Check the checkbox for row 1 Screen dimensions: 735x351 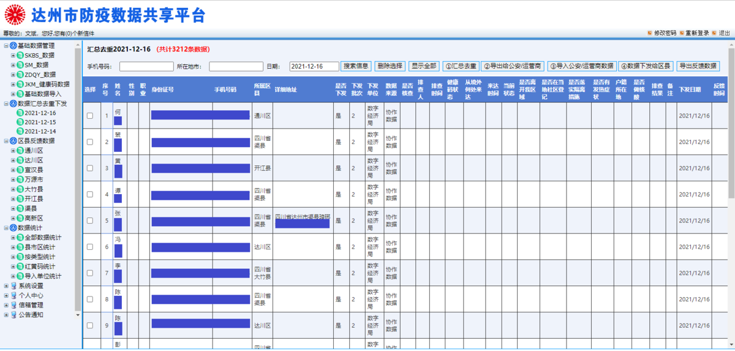coord(90,116)
